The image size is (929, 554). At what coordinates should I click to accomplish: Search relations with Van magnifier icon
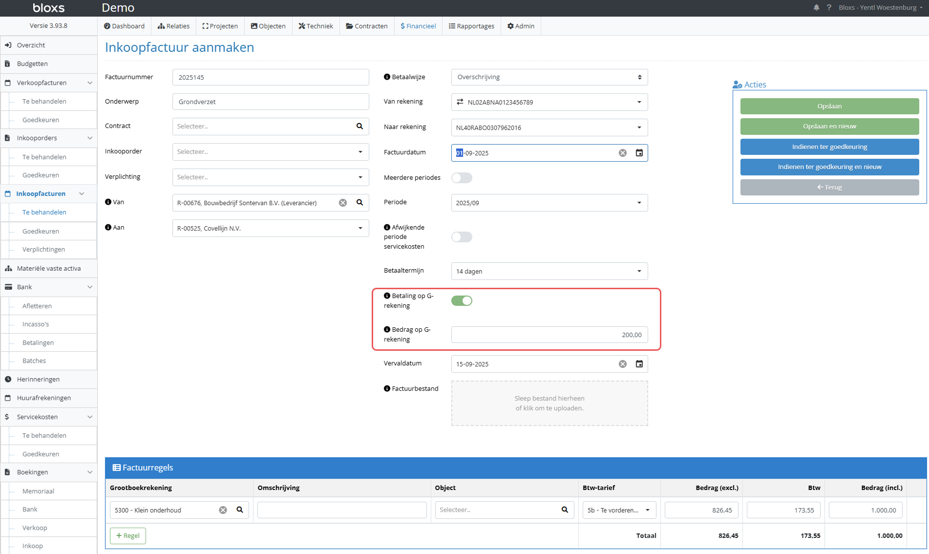coord(359,202)
